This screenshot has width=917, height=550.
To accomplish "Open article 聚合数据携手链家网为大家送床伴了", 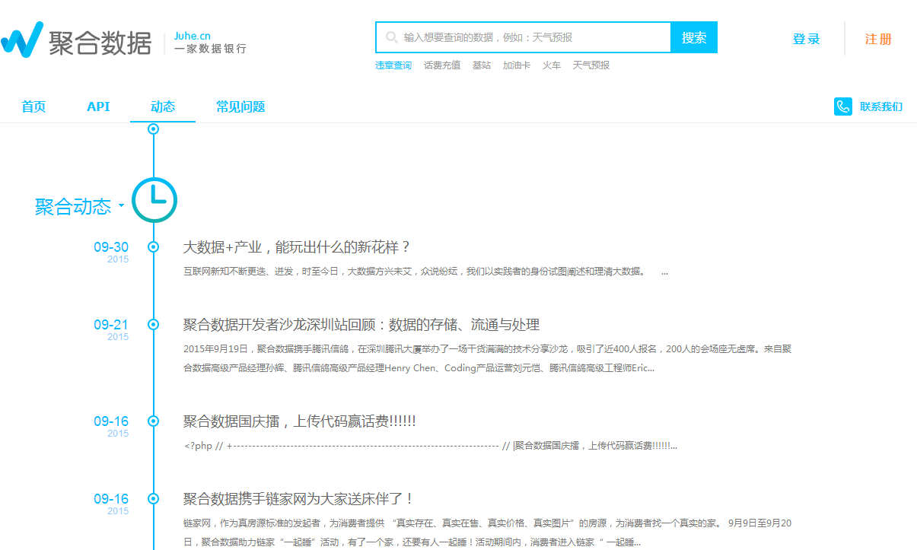I will coord(298,499).
